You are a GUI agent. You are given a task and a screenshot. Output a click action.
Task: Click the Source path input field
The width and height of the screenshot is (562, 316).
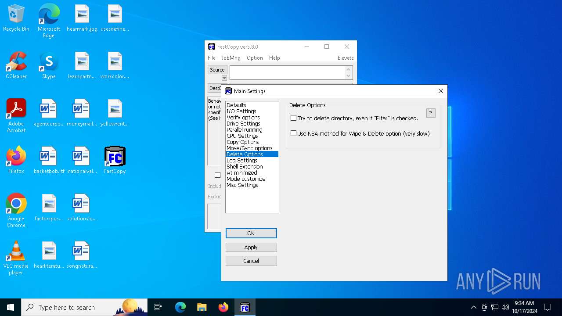288,73
